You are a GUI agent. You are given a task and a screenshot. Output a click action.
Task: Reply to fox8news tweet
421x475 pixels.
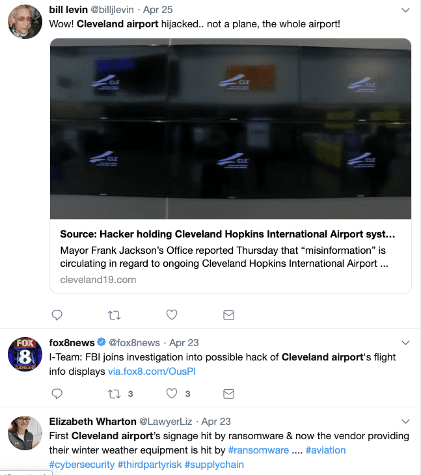(x=57, y=394)
